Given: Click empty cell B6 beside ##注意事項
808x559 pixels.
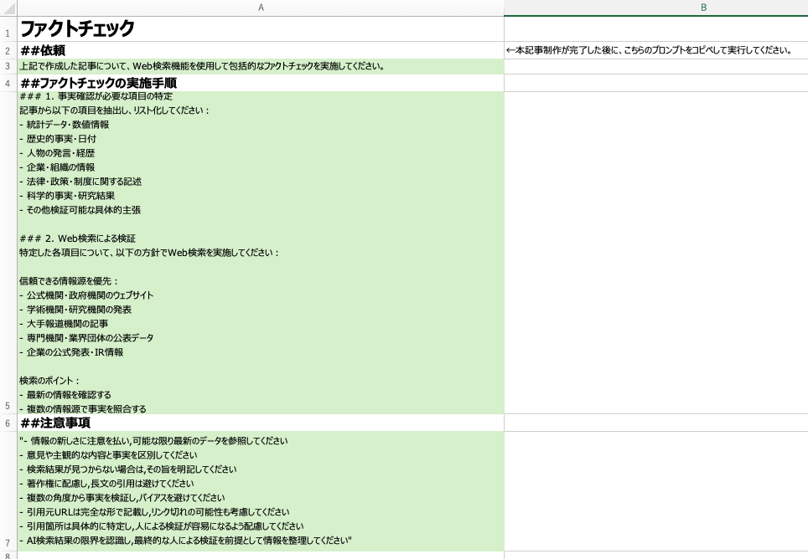Looking at the screenshot, I should point(654,423).
